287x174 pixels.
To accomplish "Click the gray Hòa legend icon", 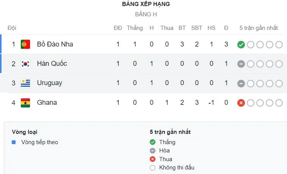I will [153, 151].
